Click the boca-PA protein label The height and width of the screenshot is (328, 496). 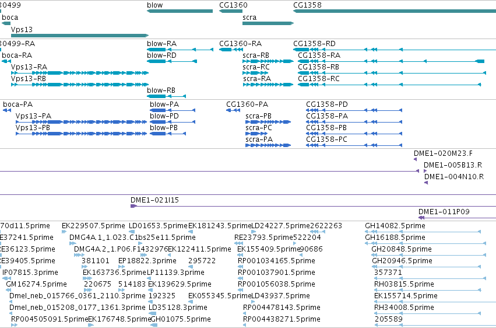tap(17, 104)
